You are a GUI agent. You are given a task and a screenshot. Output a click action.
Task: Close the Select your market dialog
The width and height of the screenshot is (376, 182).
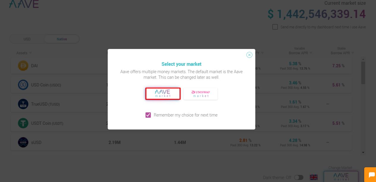(x=249, y=55)
